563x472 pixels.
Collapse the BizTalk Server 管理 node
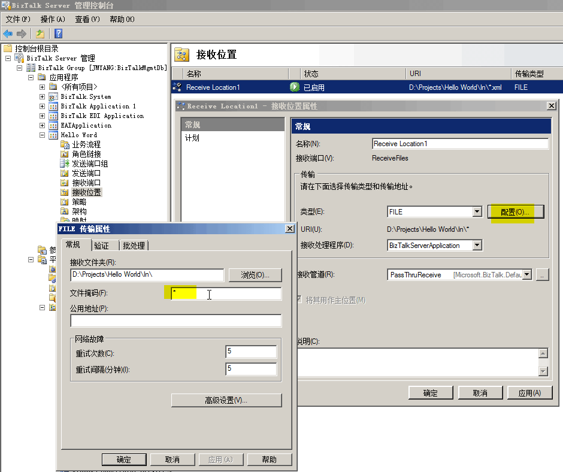(8, 58)
